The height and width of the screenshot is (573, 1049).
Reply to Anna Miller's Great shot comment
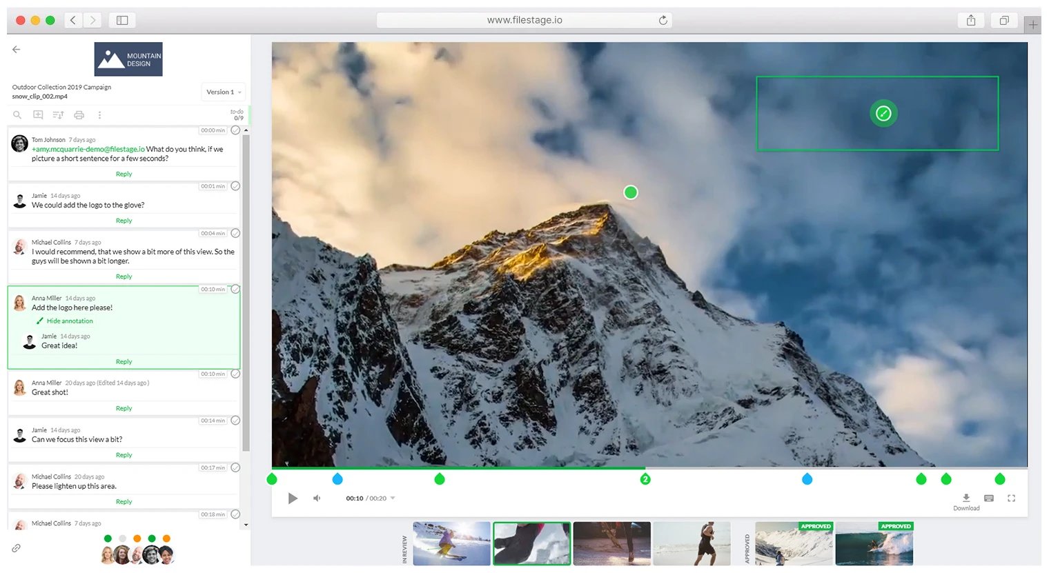(x=124, y=409)
